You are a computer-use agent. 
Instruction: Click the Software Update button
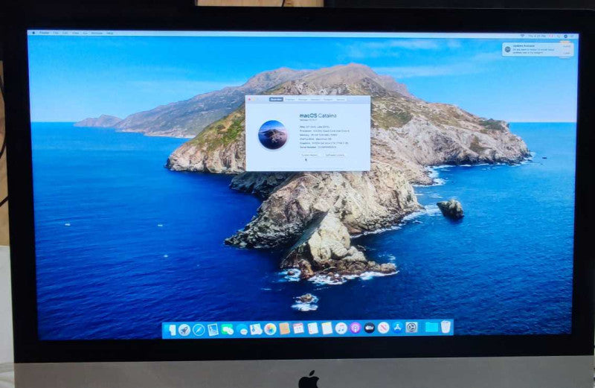[x=335, y=155]
